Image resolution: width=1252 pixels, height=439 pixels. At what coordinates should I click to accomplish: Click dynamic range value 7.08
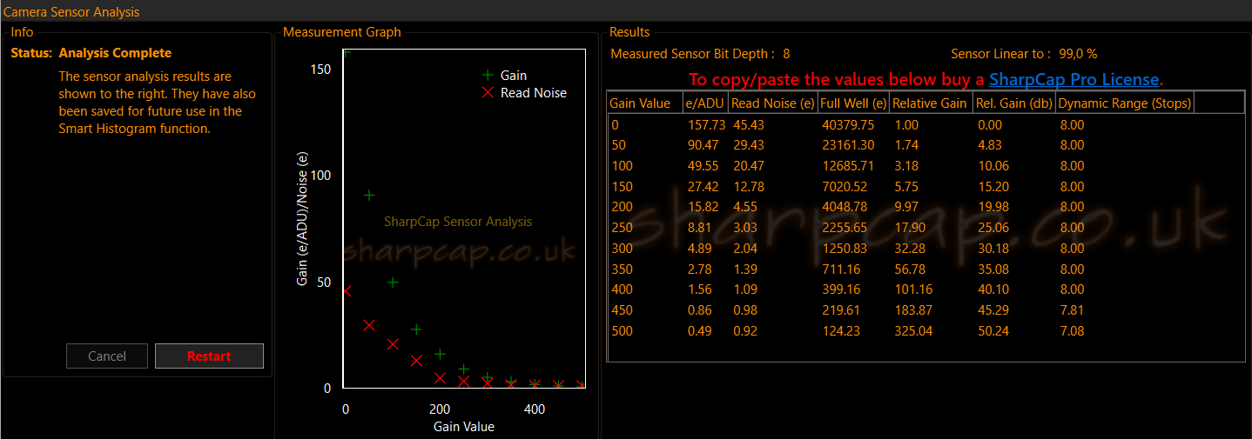pos(1073,331)
